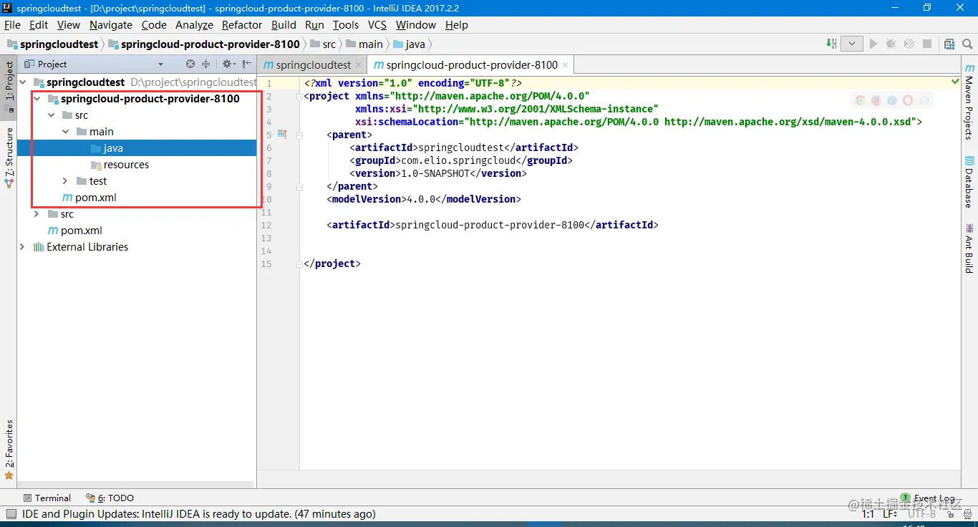Expand the External Libraries node
978x527 pixels.
[x=22, y=247]
